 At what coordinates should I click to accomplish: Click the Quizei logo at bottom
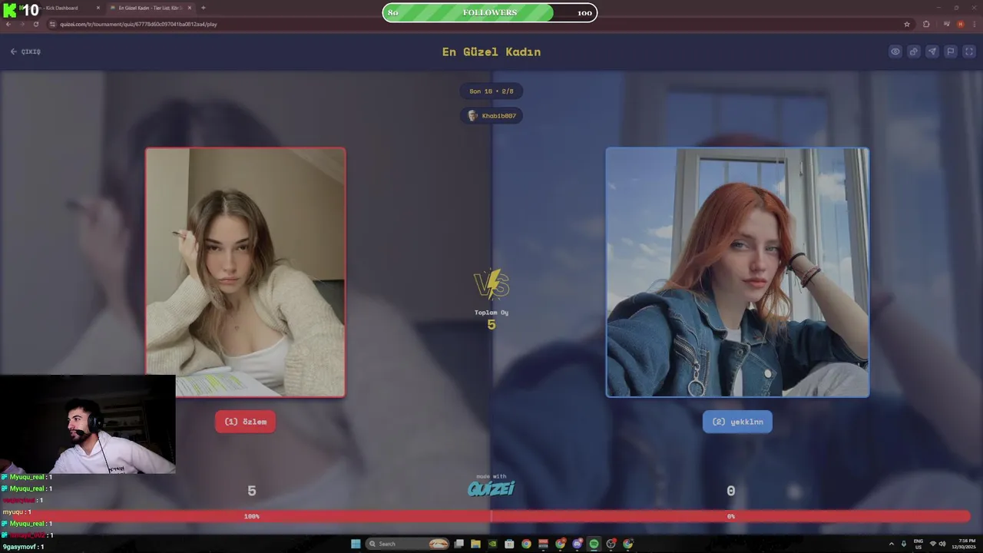pos(491,488)
